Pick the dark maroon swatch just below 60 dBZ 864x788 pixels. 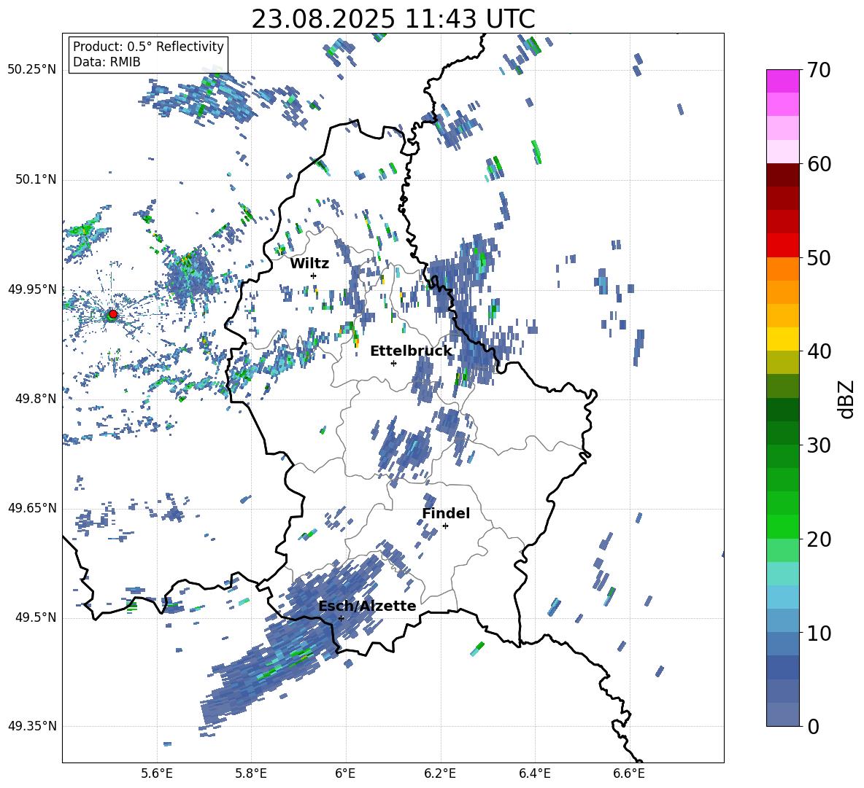(x=782, y=175)
